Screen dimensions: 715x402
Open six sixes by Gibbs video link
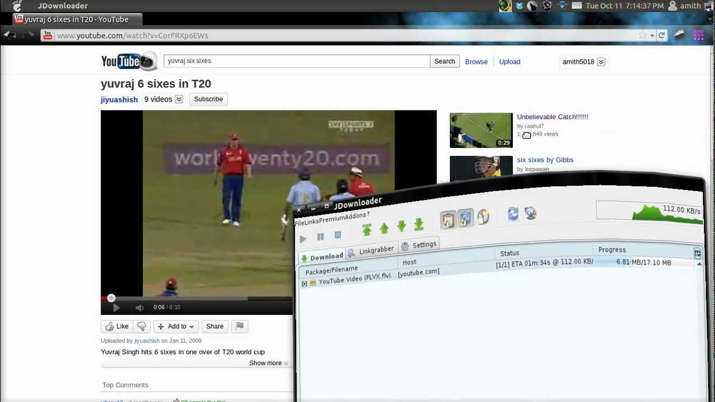click(545, 160)
